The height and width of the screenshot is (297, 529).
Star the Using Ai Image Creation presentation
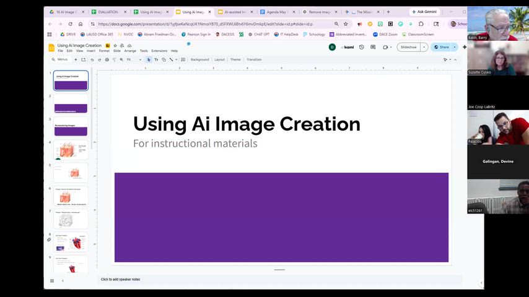coord(115,46)
